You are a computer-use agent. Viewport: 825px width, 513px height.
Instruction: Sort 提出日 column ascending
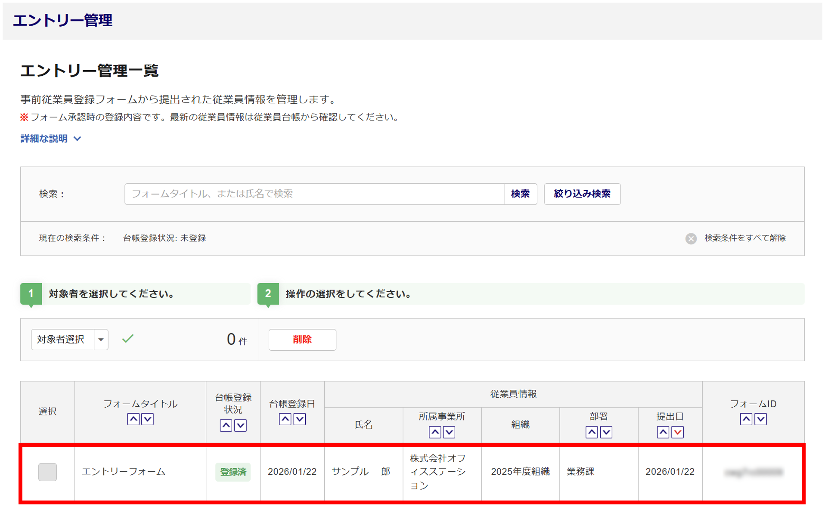[x=663, y=432]
